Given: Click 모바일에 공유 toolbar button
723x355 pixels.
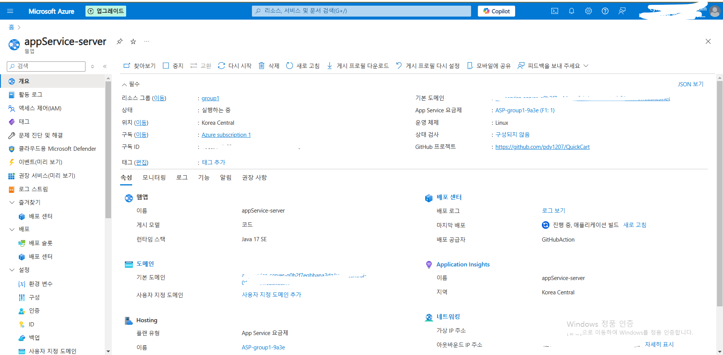Looking at the screenshot, I should pyautogui.click(x=489, y=66).
